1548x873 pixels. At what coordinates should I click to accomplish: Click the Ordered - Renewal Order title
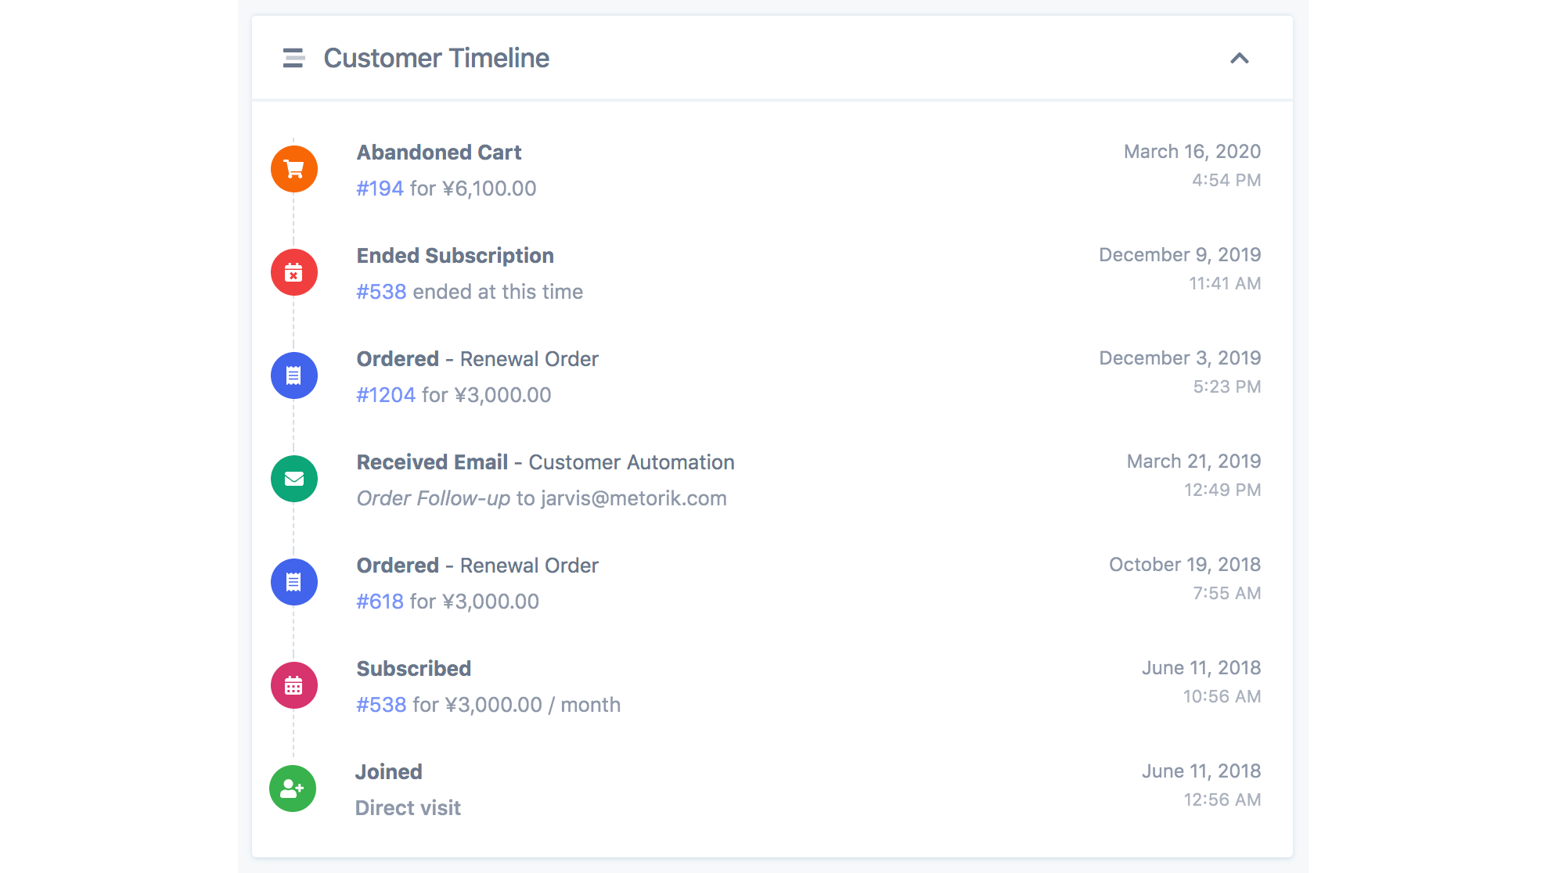click(x=477, y=358)
